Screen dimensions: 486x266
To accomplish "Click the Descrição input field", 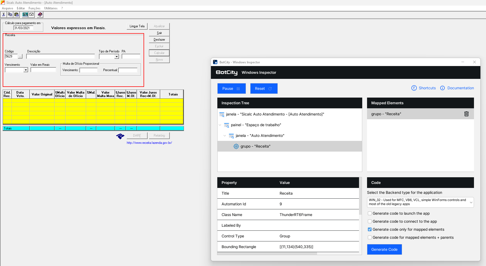I will click(x=60, y=56).
